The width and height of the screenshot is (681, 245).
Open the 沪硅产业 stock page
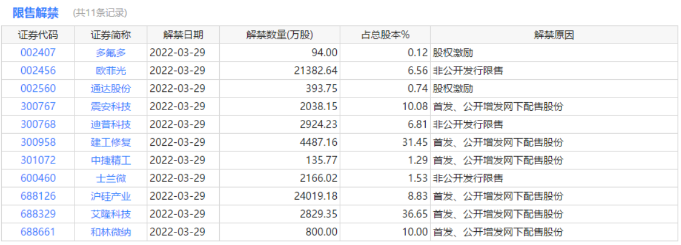[x=111, y=196]
